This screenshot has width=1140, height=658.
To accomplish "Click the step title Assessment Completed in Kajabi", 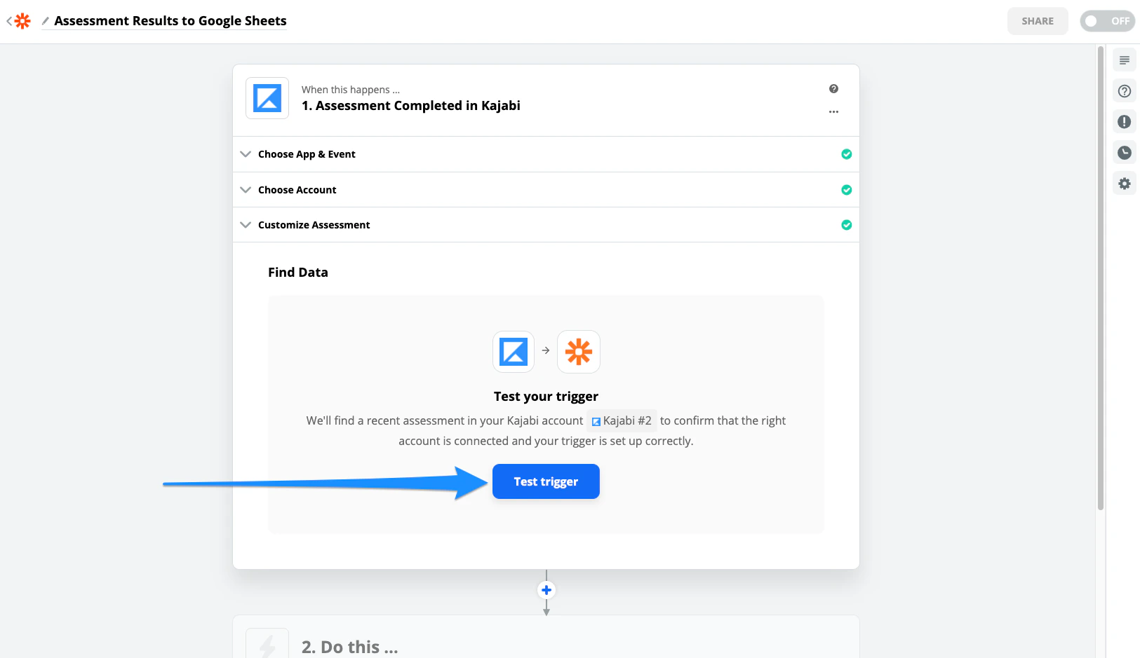I will point(411,106).
